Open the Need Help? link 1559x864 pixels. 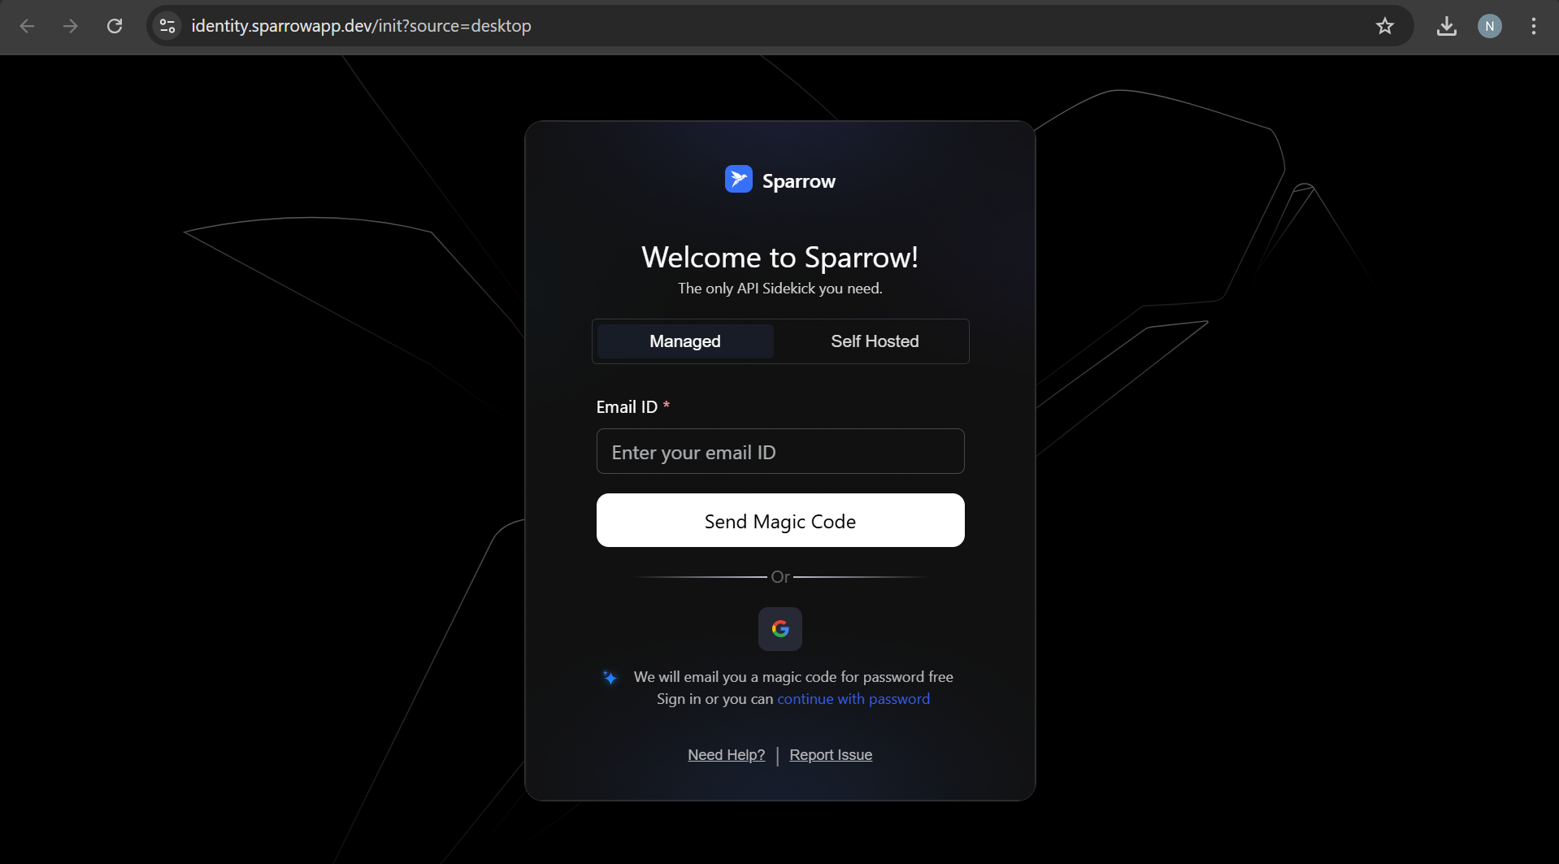727,755
